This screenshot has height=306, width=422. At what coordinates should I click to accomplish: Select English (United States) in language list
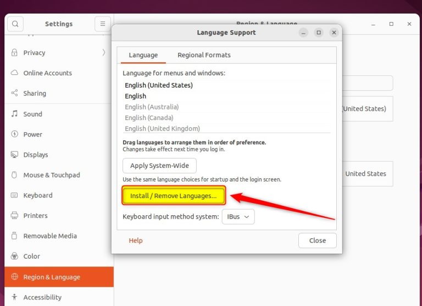(227, 85)
